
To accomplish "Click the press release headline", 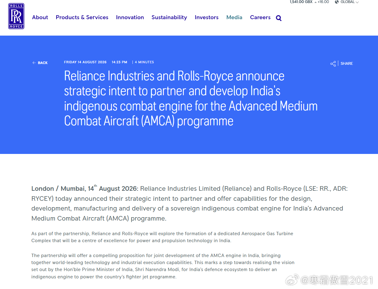I will pos(191,99).
